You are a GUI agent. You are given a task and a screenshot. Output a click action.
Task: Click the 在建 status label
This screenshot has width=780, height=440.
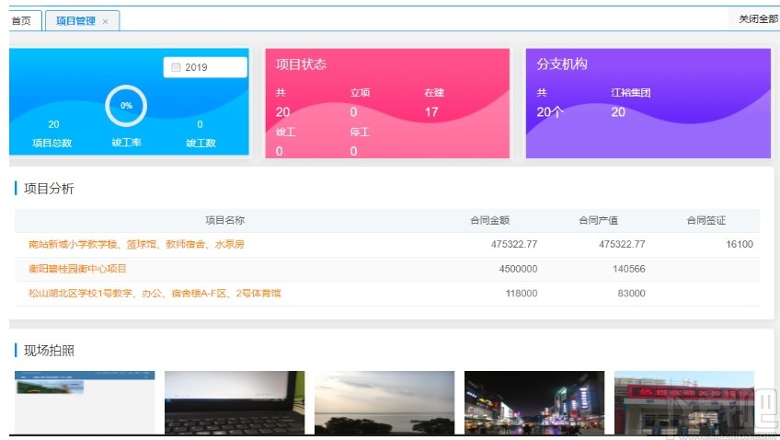coord(434,93)
